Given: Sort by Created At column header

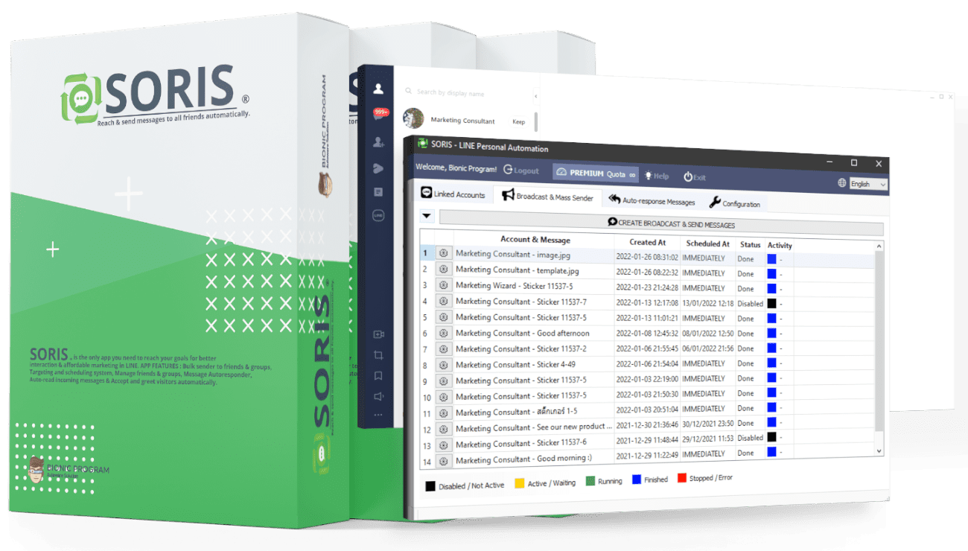Looking at the screenshot, I should coord(647,242).
